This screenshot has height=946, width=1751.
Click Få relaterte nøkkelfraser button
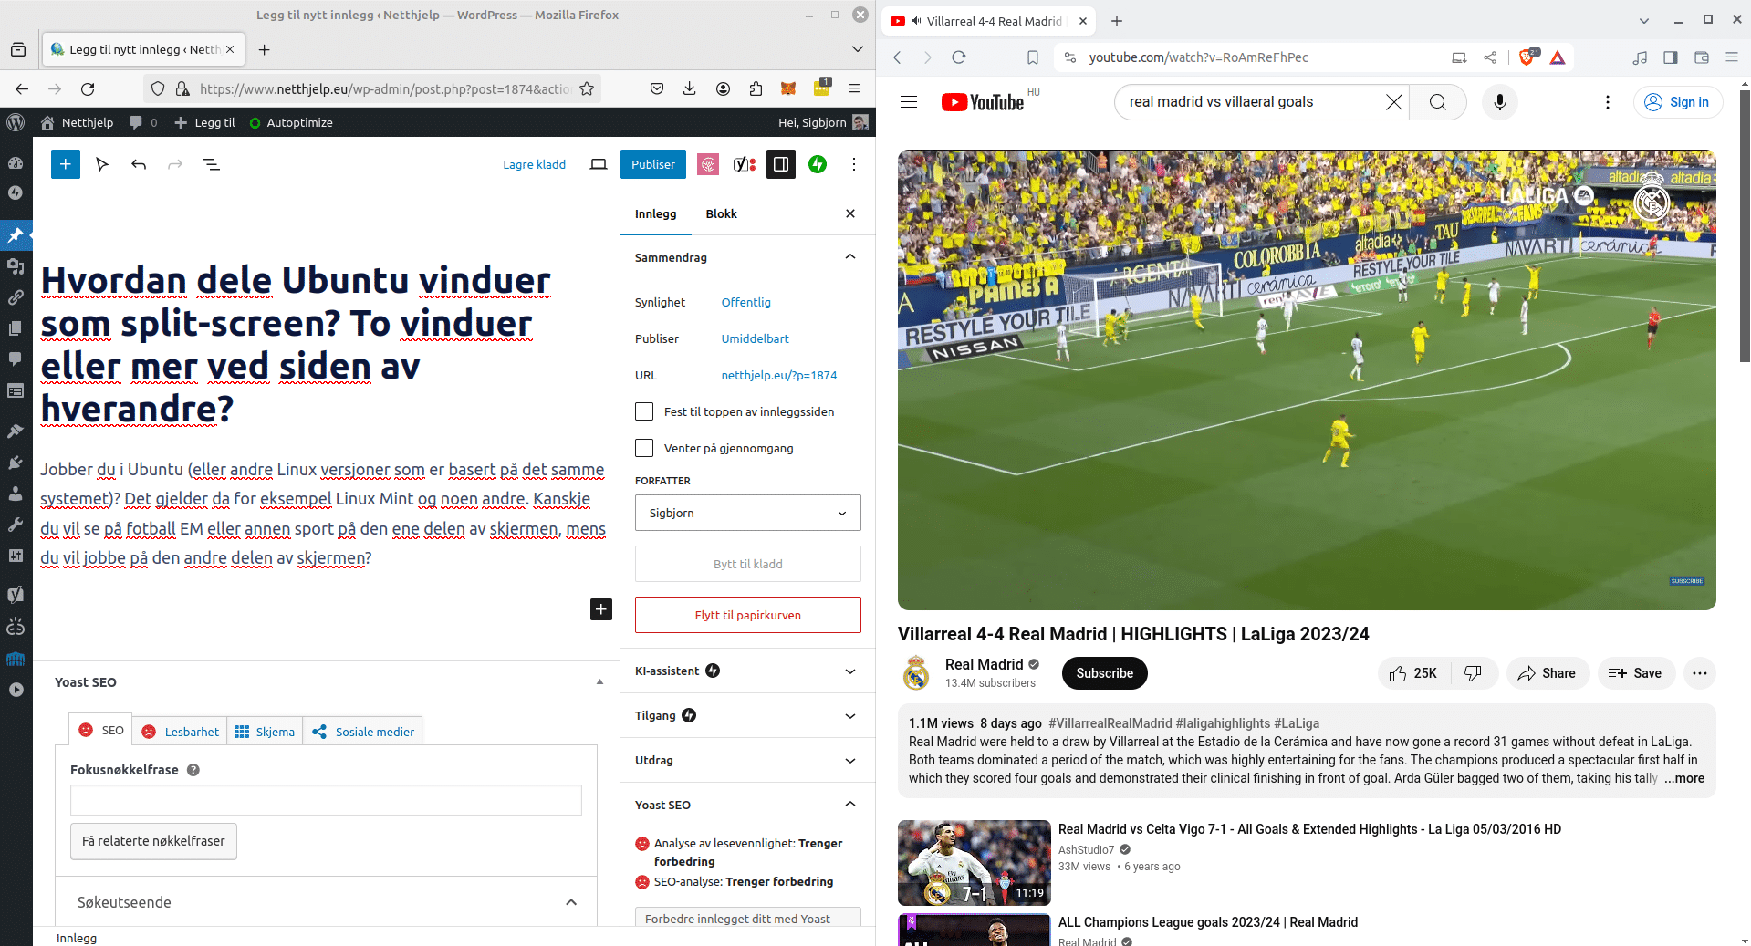[x=153, y=841]
